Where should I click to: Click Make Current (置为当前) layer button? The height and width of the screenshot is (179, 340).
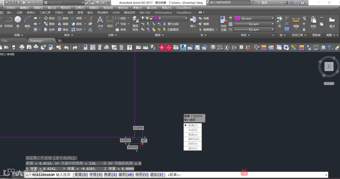[x=171, y=24]
